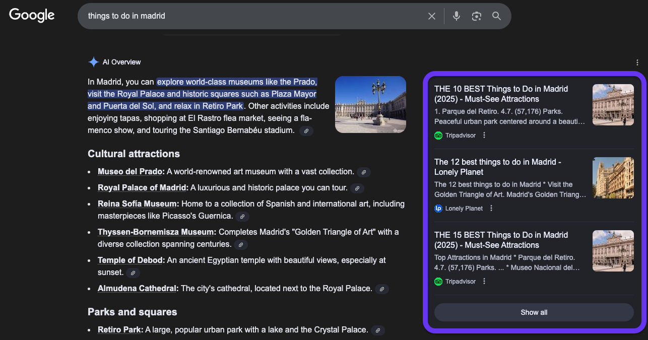Click the Lonely Planet result thumbnail image
This screenshot has height=340, width=648.
click(x=613, y=178)
